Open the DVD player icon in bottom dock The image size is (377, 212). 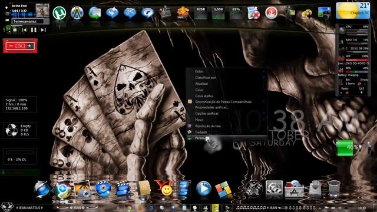(103, 188)
